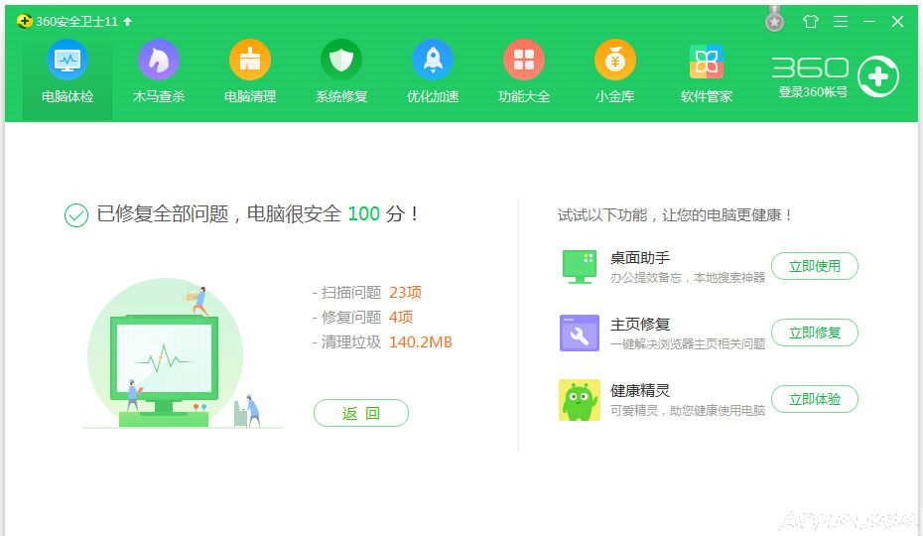Close the 360安全卫士 window

click(x=897, y=22)
